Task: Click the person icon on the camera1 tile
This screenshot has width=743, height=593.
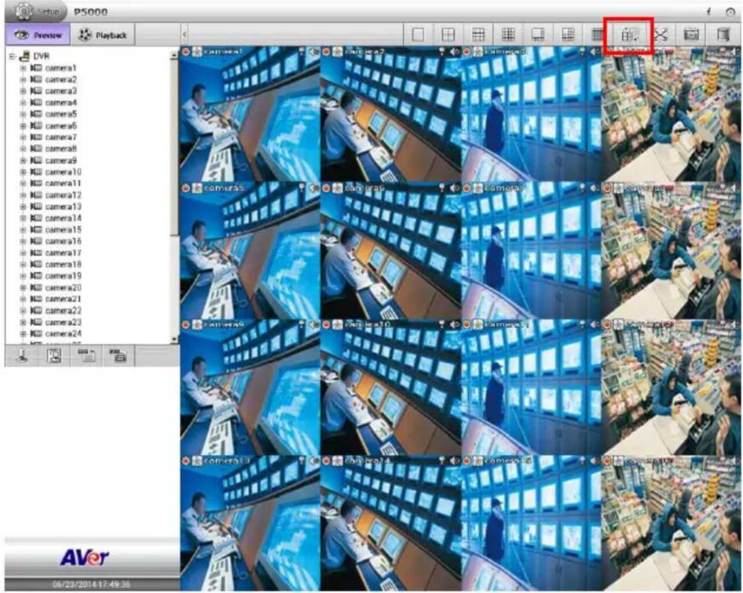Action: 197,52
